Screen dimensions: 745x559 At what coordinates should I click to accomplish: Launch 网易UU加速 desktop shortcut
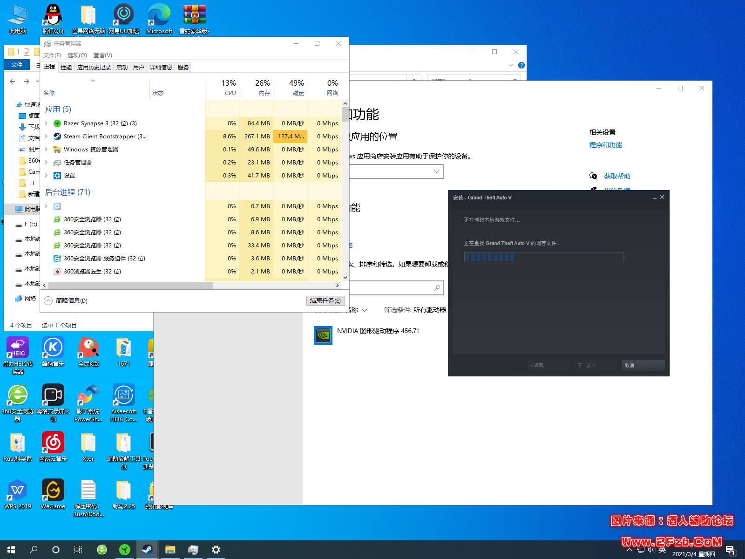click(124, 19)
